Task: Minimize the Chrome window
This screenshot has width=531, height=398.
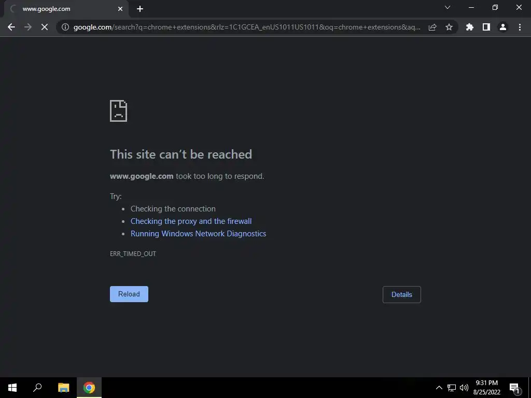Action: click(471, 7)
